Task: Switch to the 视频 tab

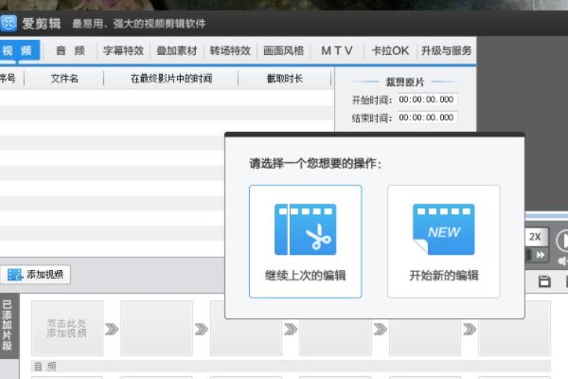Action: [x=19, y=50]
